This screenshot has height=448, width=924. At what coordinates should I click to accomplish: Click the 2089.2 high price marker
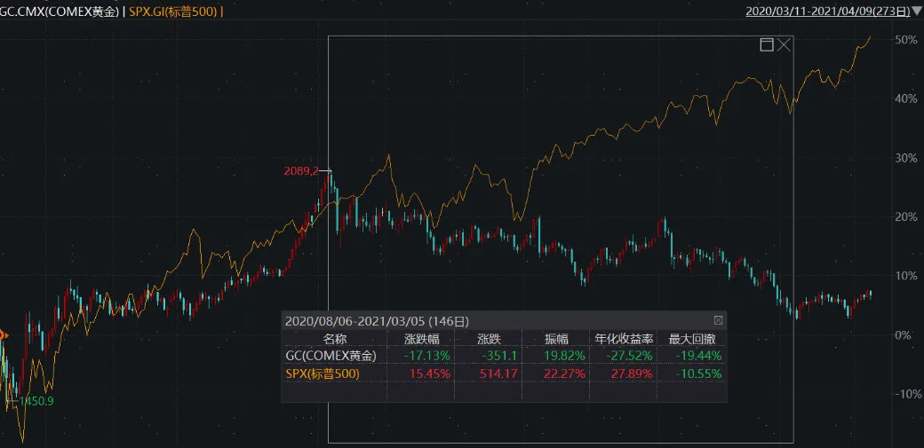pyautogui.click(x=301, y=170)
